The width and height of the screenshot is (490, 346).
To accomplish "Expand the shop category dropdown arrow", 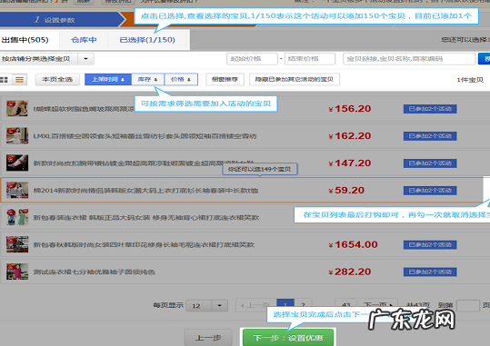I will (85, 59).
